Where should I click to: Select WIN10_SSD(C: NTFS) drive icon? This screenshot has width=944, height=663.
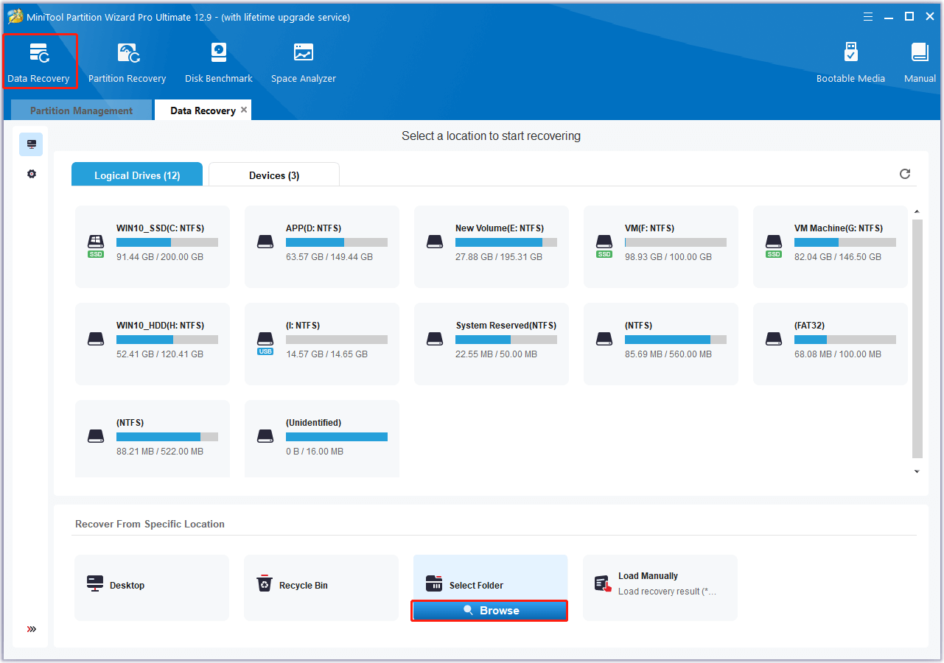(x=96, y=245)
